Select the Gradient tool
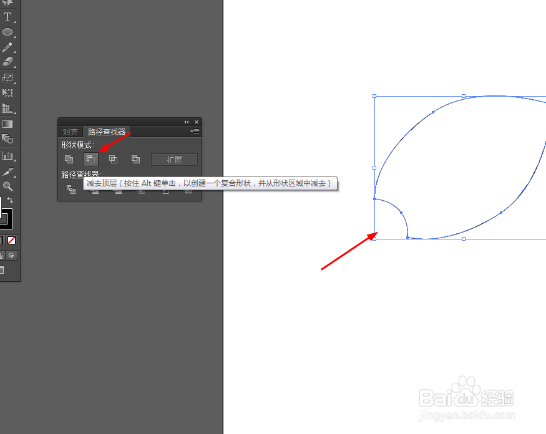 pos(7,124)
